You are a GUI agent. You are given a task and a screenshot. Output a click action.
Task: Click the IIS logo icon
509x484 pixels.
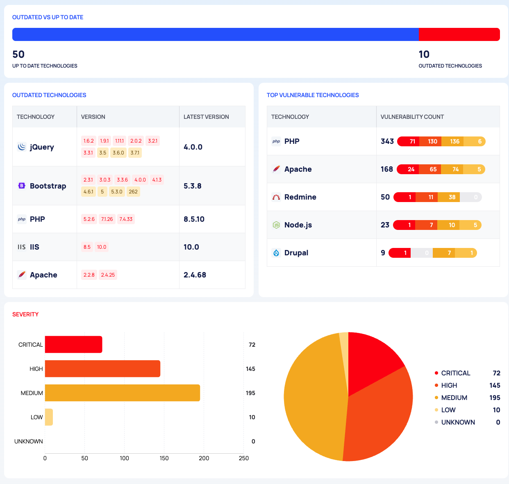tap(22, 247)
